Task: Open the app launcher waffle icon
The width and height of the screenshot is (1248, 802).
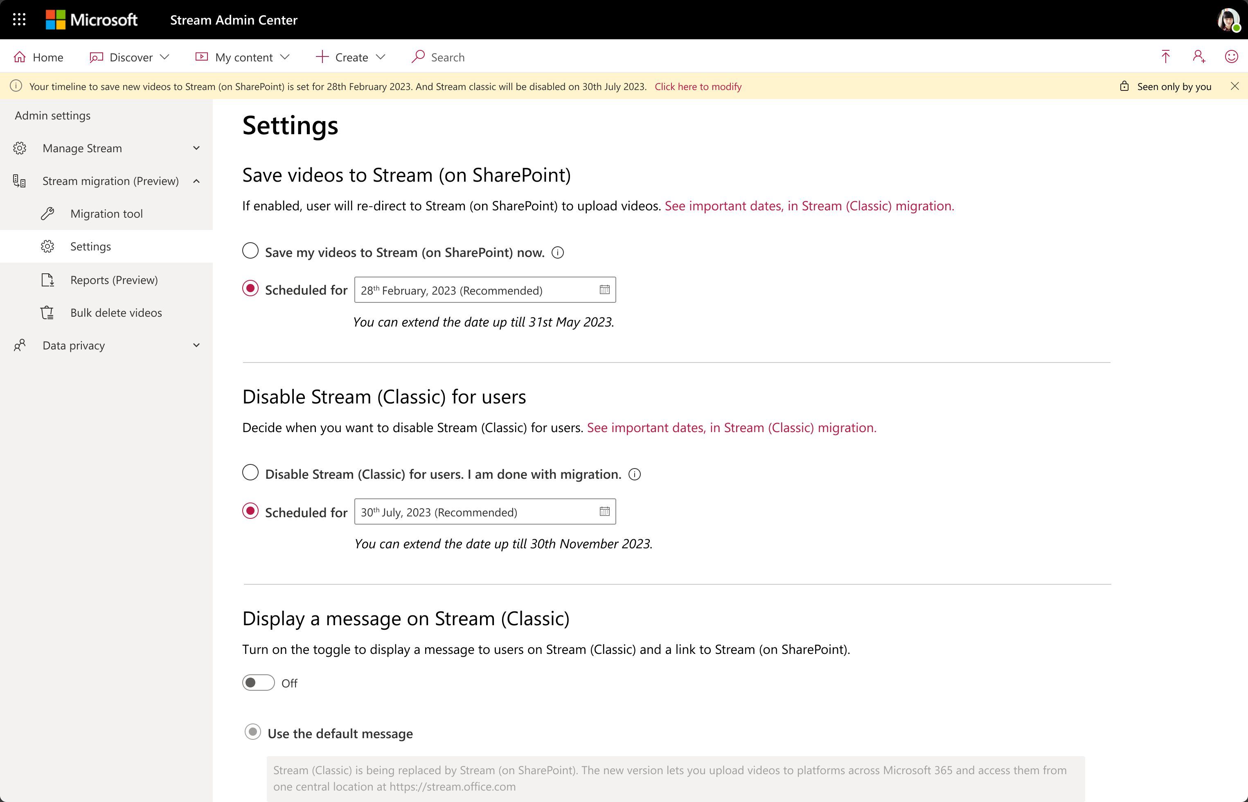Action: click(19, 20)
